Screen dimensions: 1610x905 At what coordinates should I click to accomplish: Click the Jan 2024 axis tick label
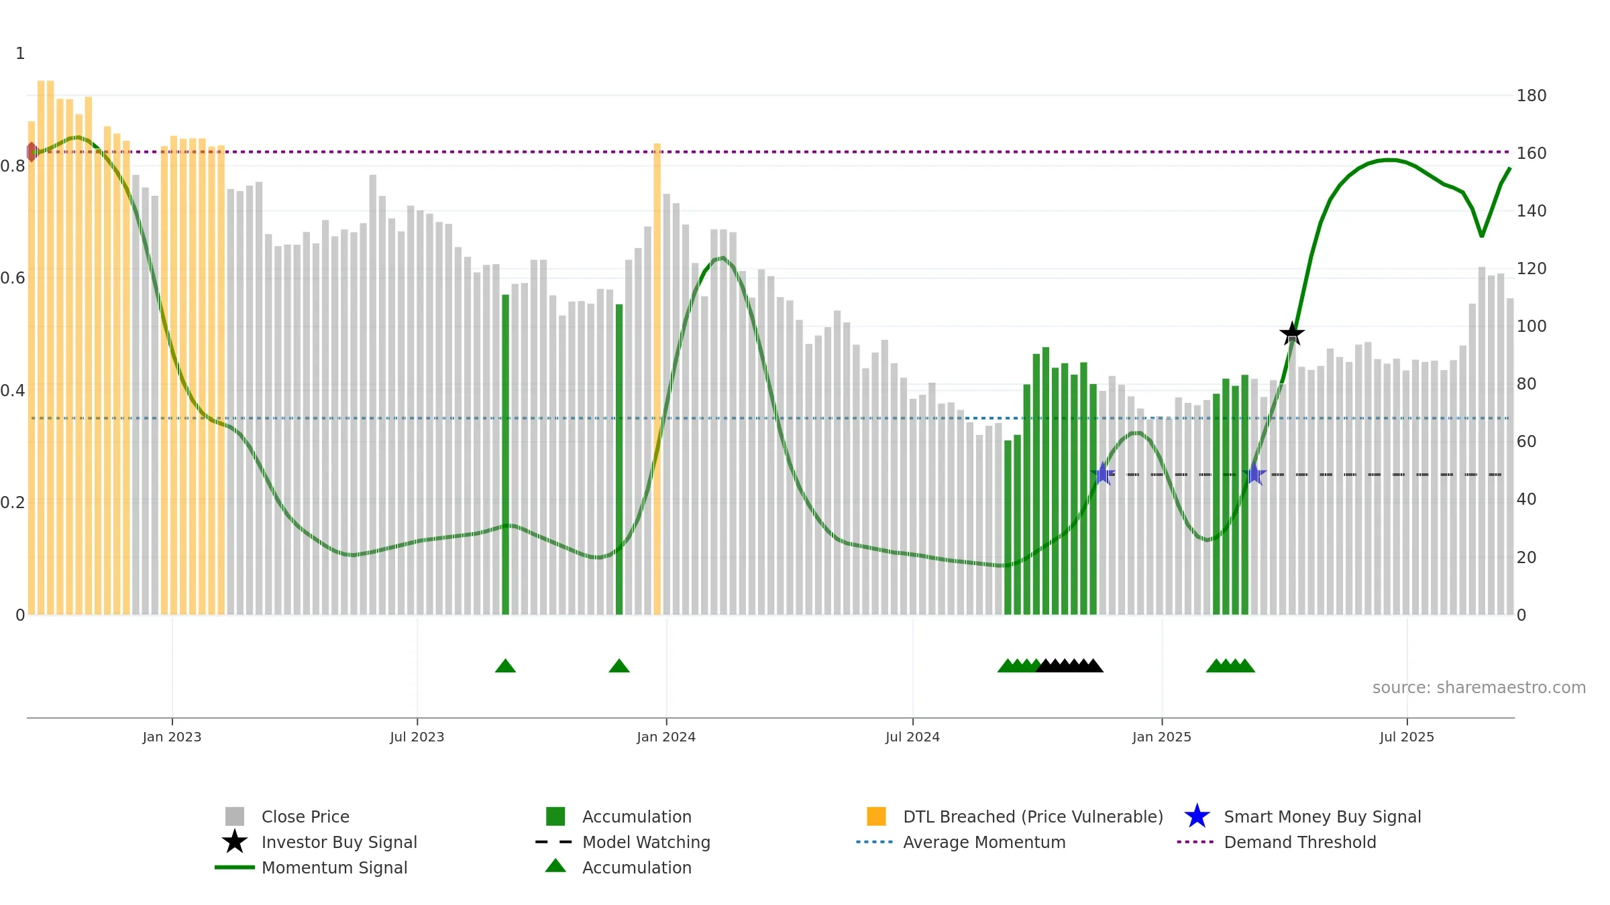[x=666, y=737]
